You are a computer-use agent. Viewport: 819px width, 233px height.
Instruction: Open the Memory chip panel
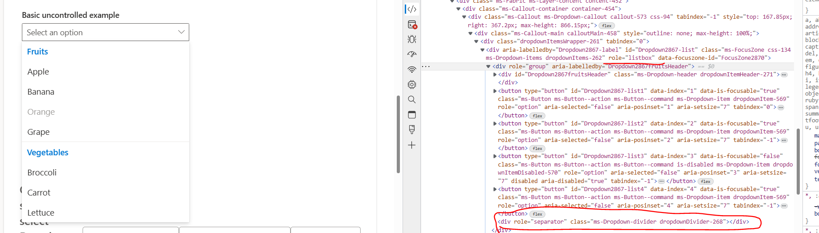pos(412,84)
